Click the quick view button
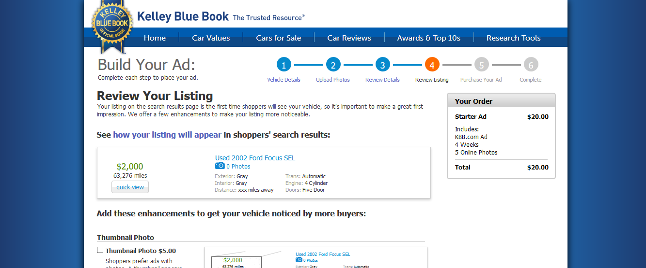This screenshot has height=268, width=646. click(130, 187)
